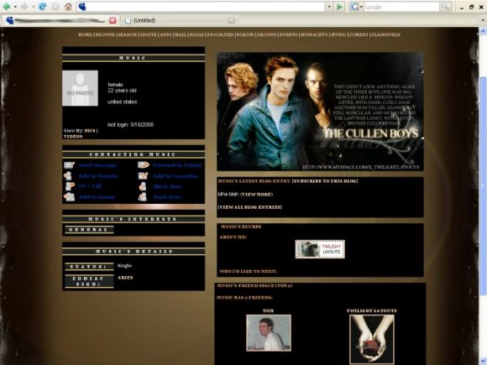
Task: Click the Forward to Friend icon
Action: pyautogui.click(x=144, y=164)
